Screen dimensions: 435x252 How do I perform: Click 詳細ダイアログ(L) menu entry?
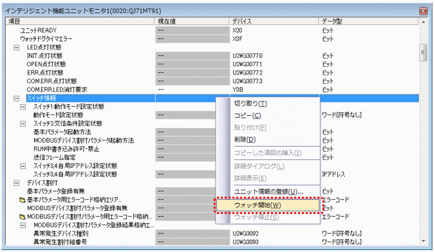click(268, 166)
